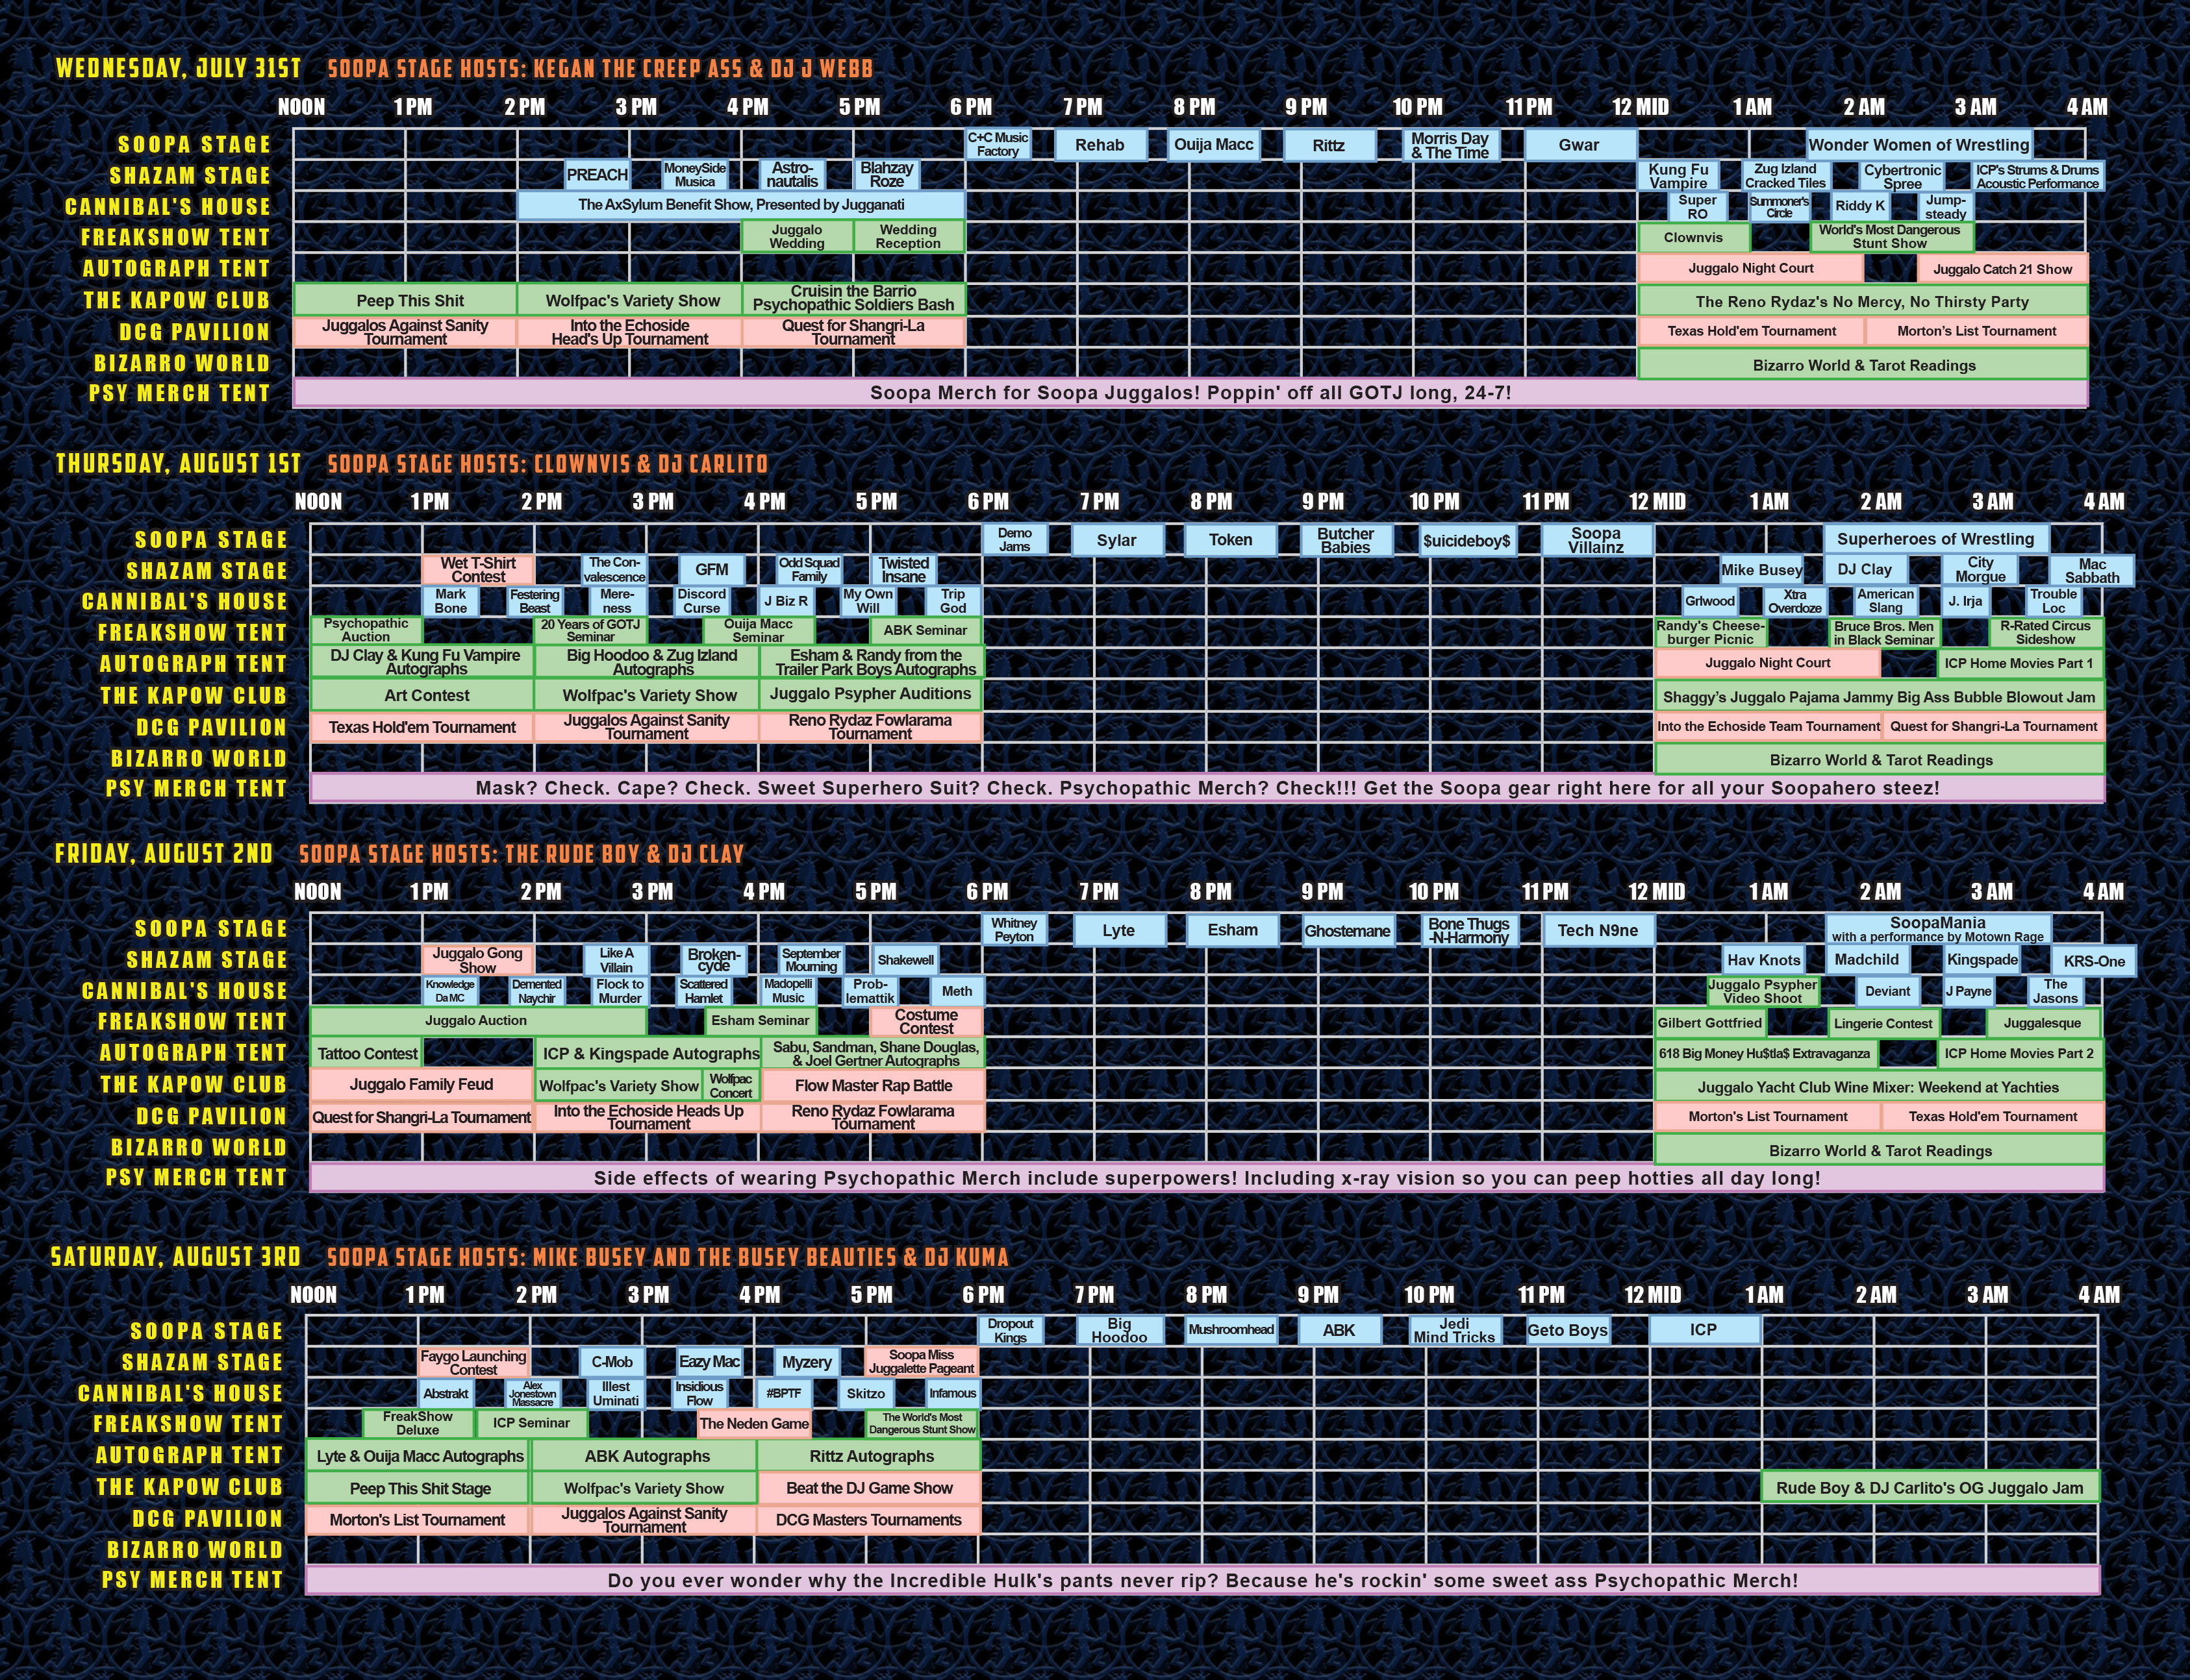Image resolution: width=2190 pixels, height=1680 pixels.
Task: Click Juggalo Psypher Auditions
Action: 870,694
